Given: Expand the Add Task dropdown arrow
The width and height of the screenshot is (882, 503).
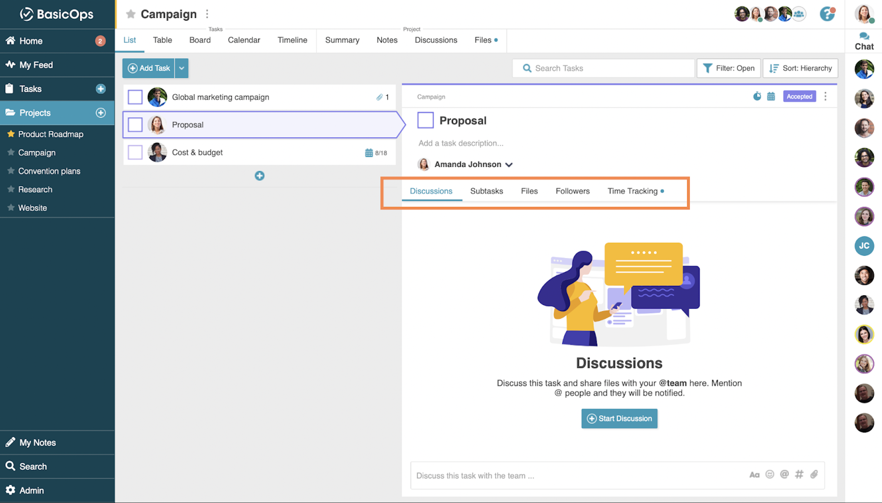Looking at the screenshot, I should click(181, 68).
